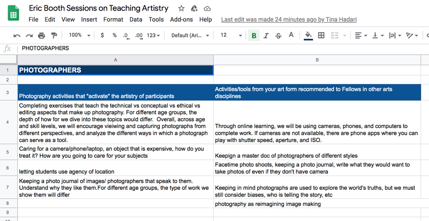Expand the Default (Arial) font dropdown

190,35
